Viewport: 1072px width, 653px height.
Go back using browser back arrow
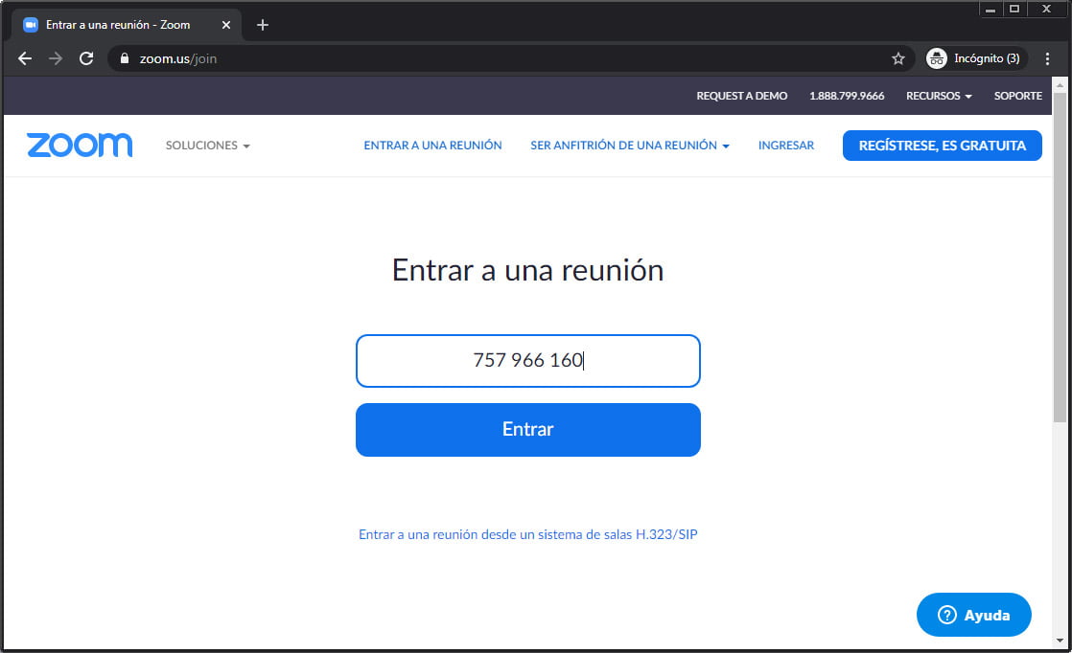coord(25,58)
